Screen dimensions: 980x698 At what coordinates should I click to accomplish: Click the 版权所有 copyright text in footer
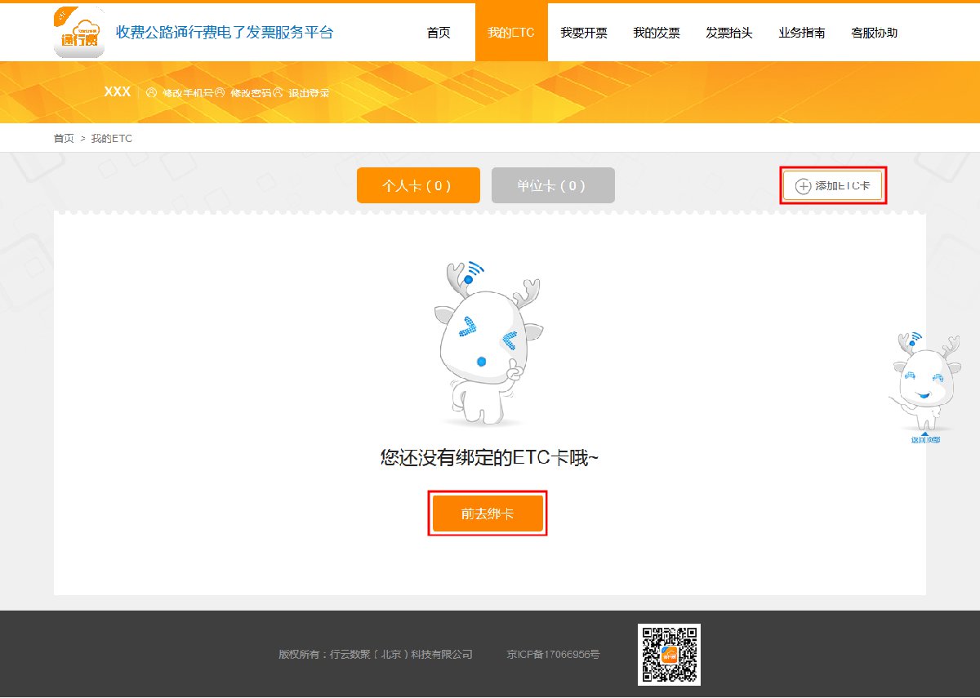(376, 655)
